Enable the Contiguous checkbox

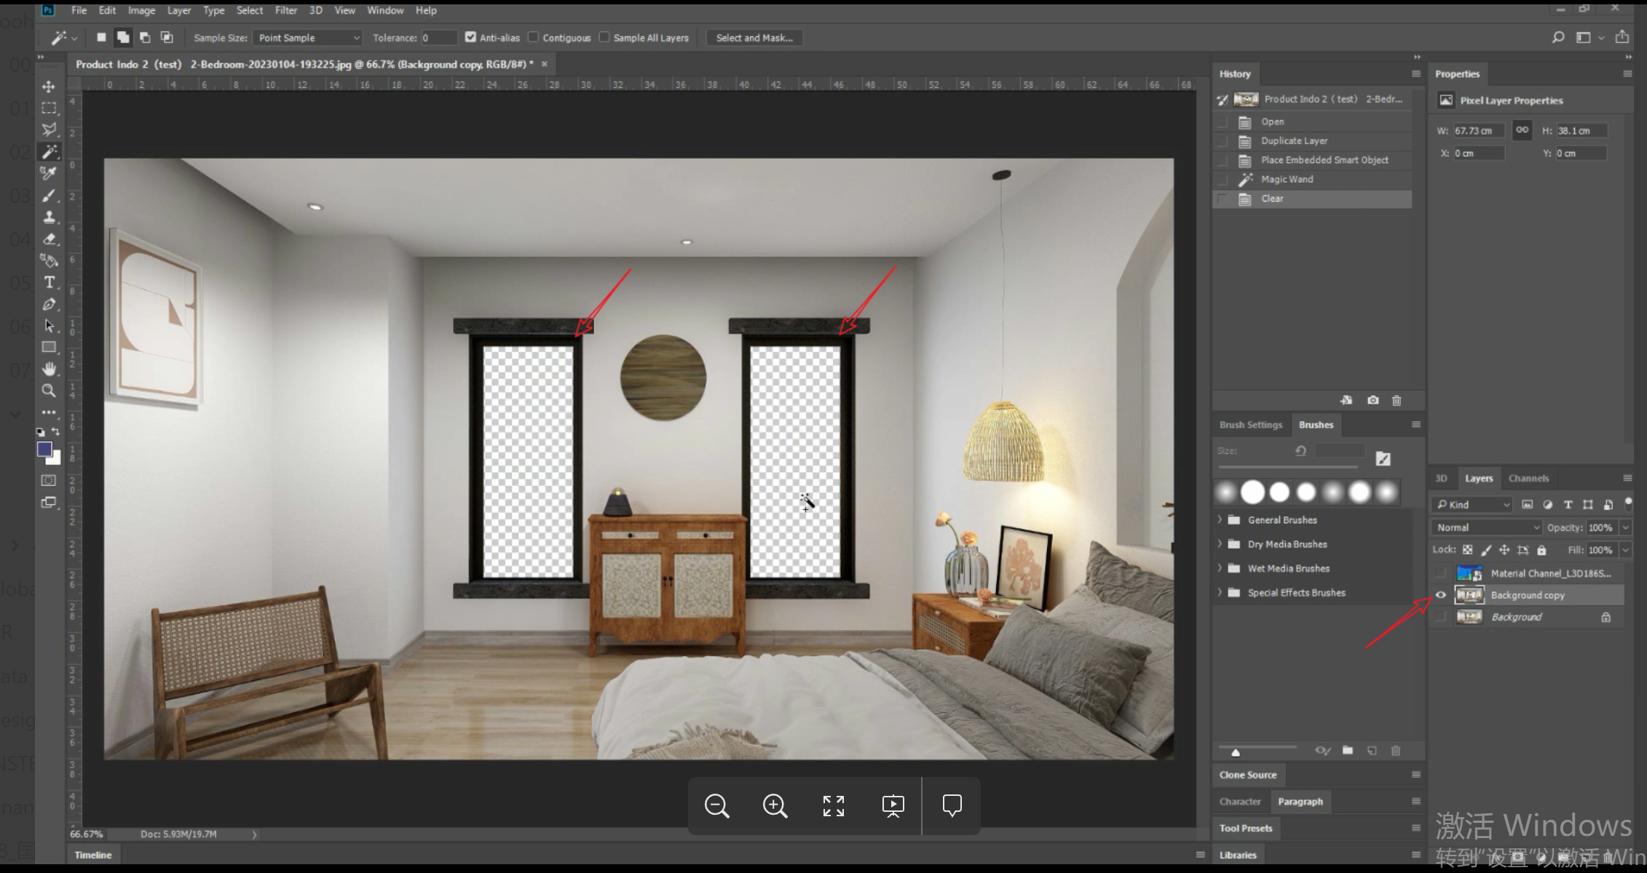click(534, 37)
